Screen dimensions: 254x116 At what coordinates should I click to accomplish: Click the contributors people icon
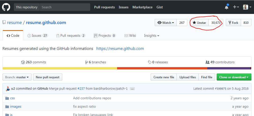tap(207, 62)
